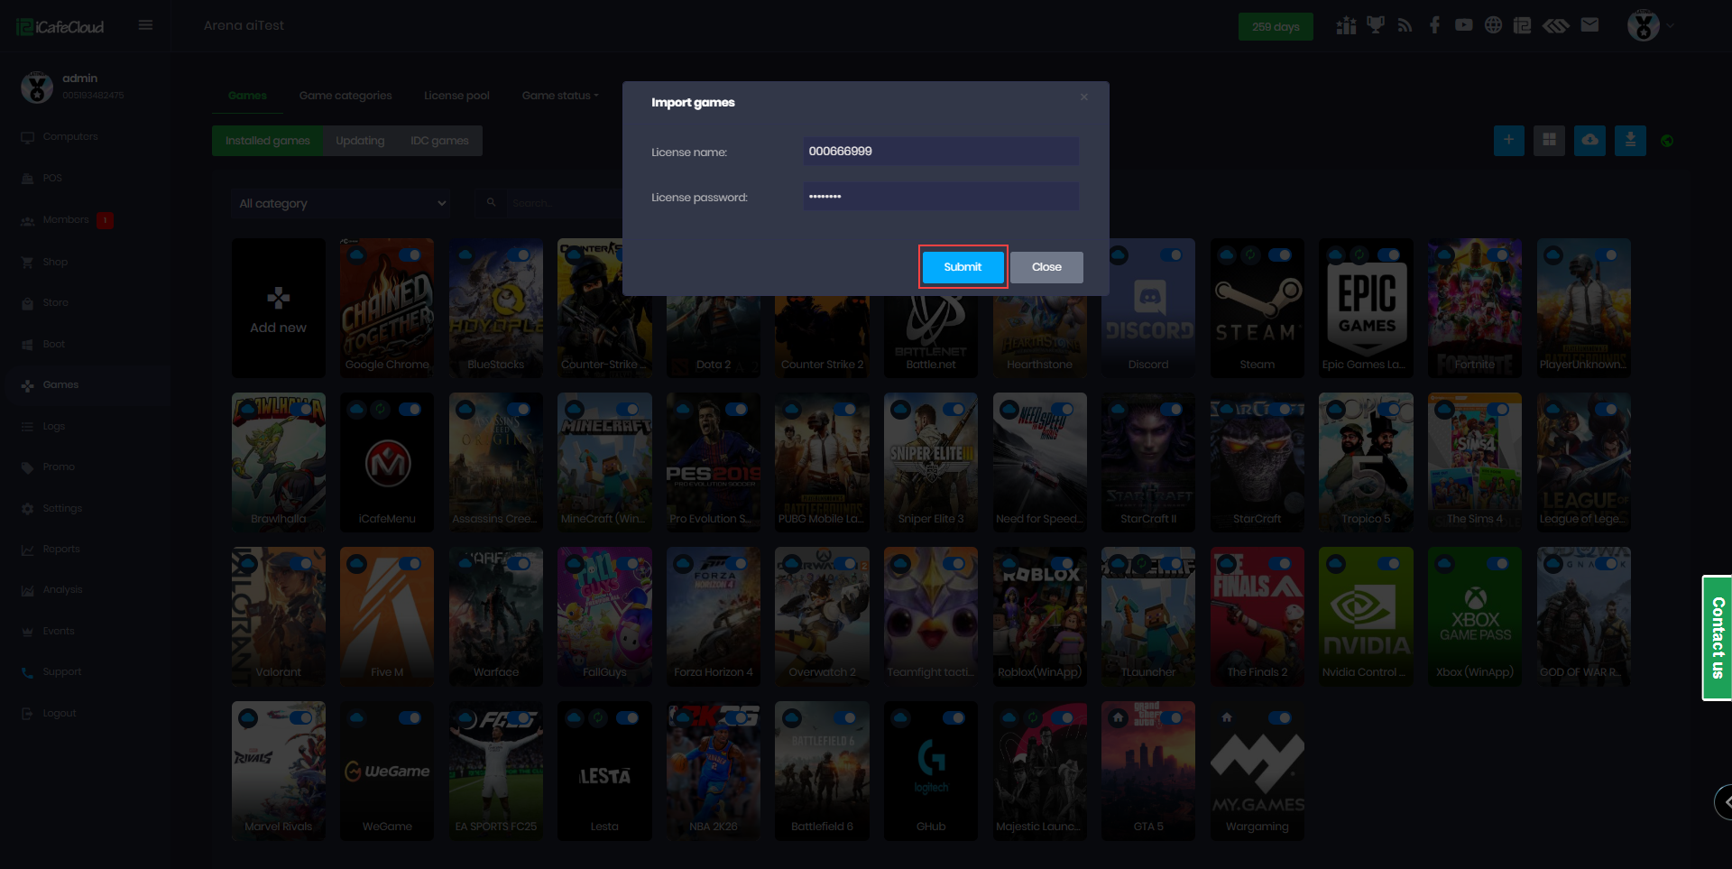Viewport: 1732px width, 869px height.
Task: Open the Game categories tab
Action: tap(345, 96)
